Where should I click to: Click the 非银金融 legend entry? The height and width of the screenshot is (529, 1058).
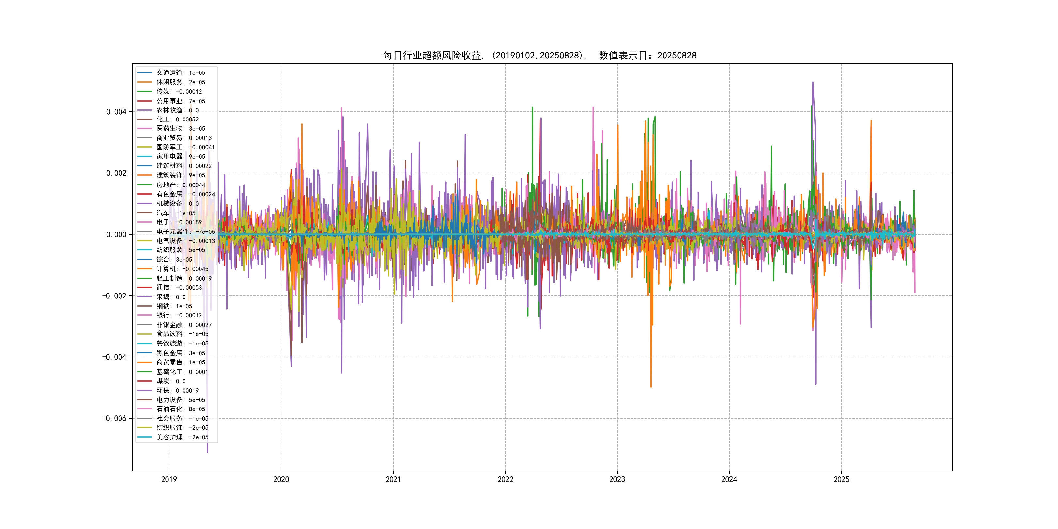[184, 325]
